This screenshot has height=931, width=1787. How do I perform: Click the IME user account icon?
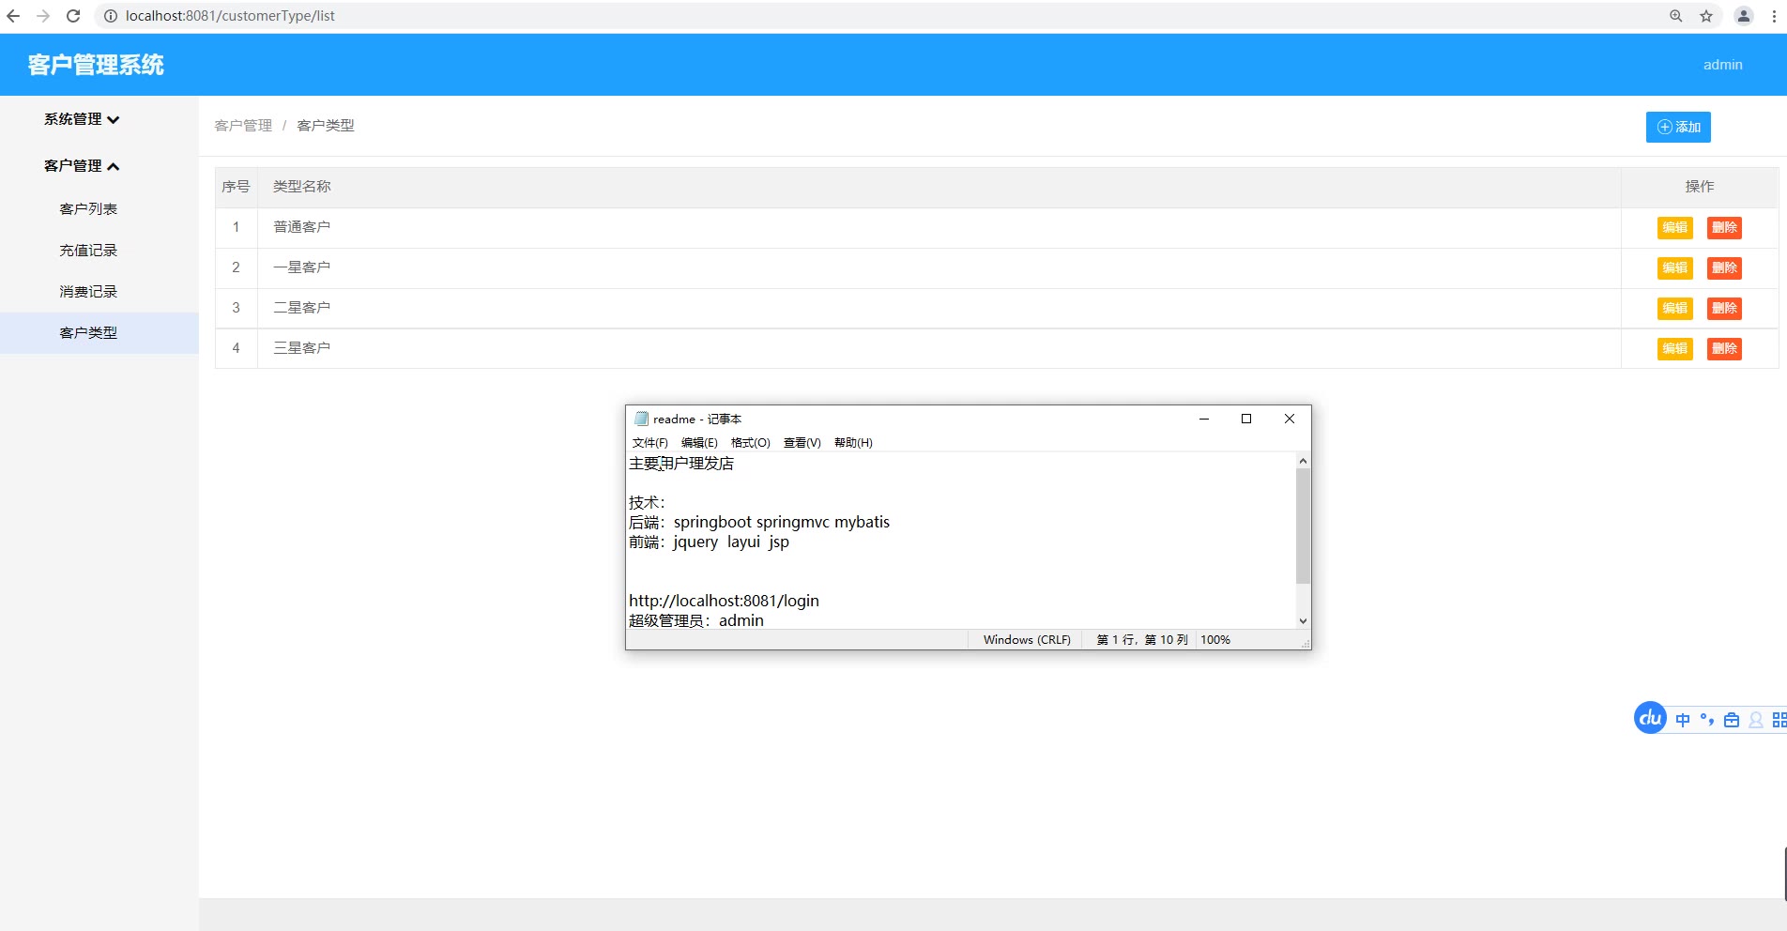pyautogui.click(x=1756, y=720)
